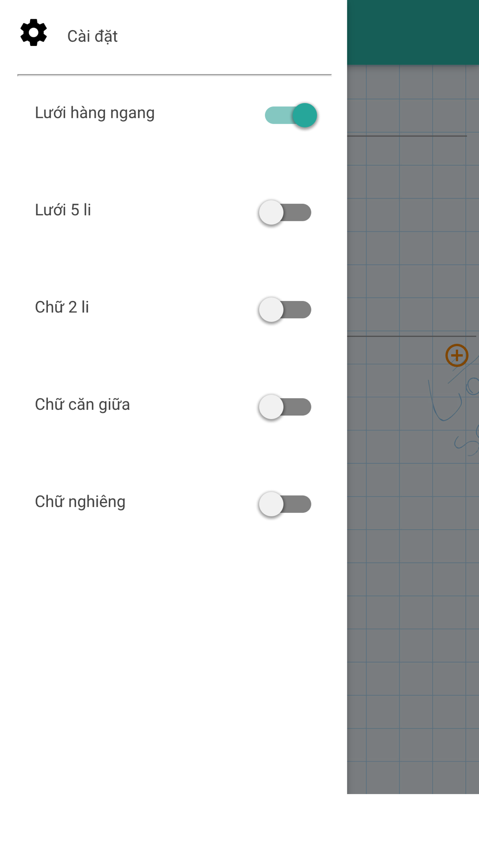Turn on the Chữ 2 li switch
The height and width of the screenshot is (852, 479).
[x=285, y=310]
